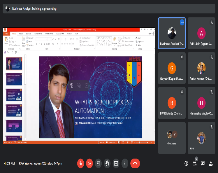Select slide 5 thumbnail
218x173 pixels.
14,126
